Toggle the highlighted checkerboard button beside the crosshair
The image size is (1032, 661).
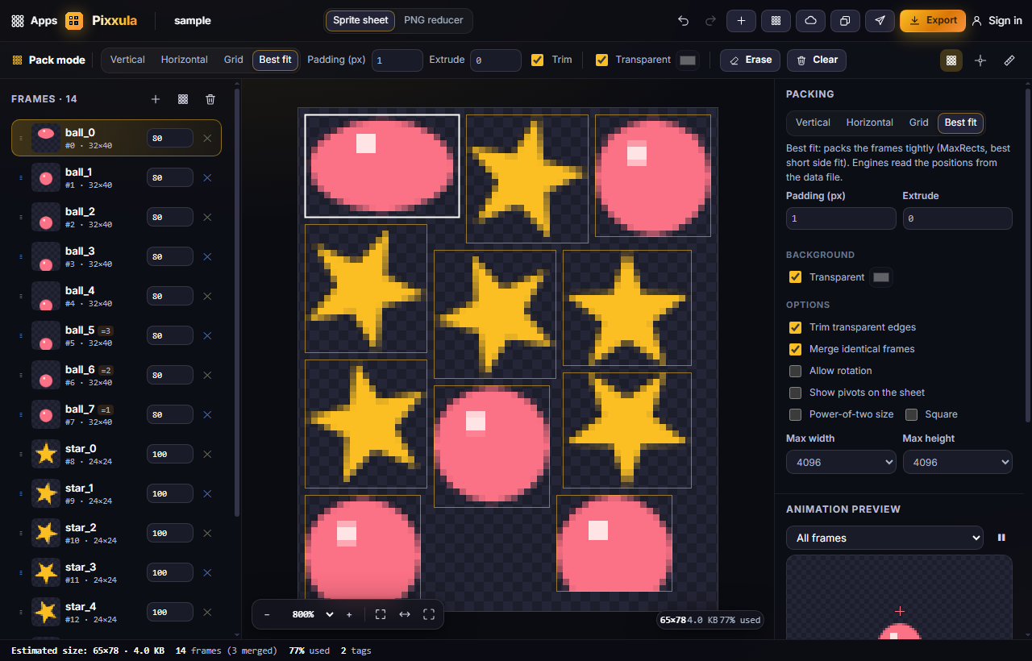951,60
